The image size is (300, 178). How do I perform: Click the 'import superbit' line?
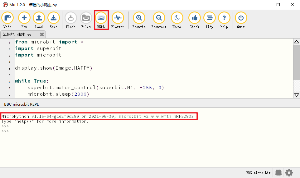[x=38, y=48]
